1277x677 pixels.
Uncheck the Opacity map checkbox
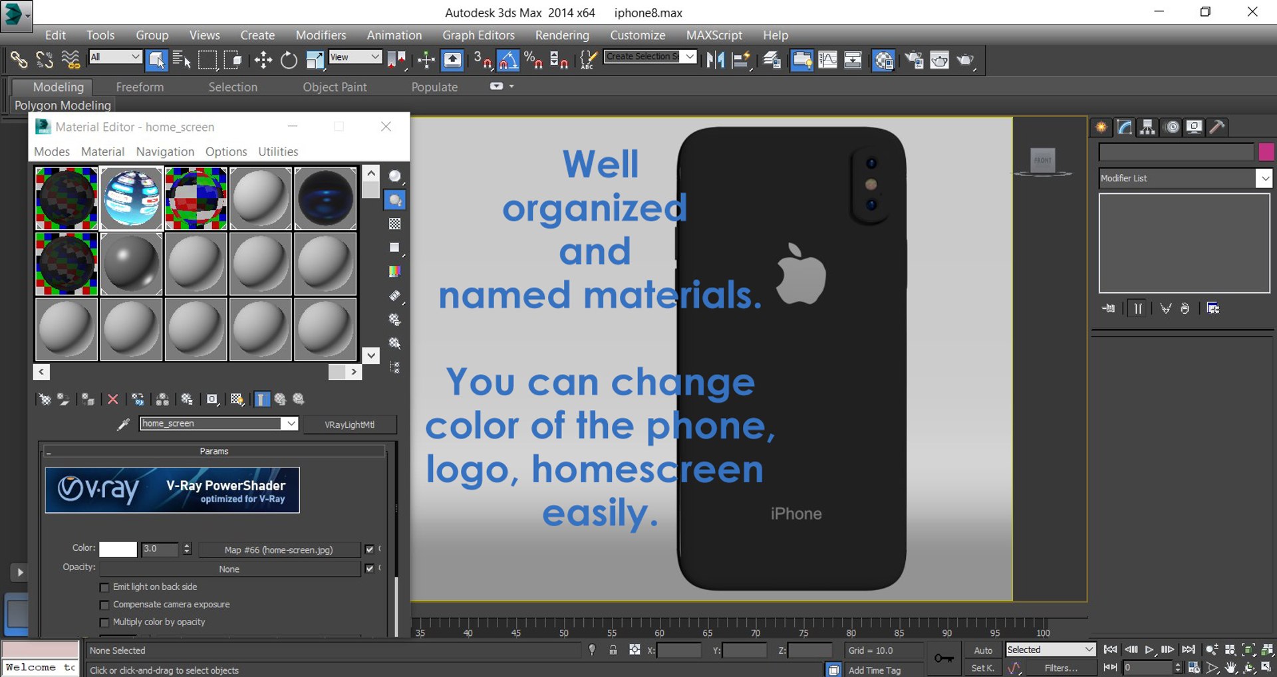click(370, 569)
